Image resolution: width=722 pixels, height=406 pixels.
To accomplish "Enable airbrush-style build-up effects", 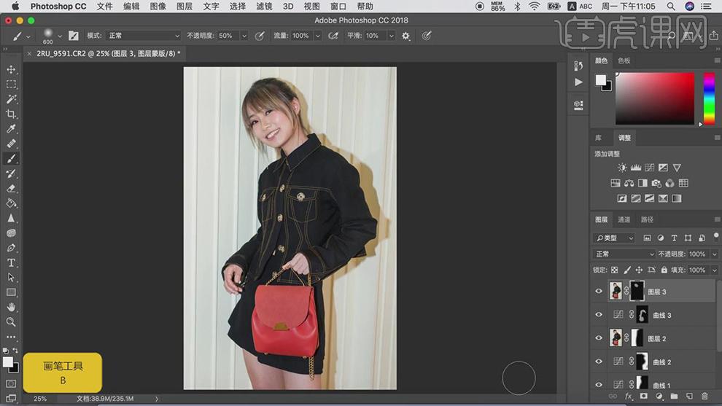I will point(333,36).
